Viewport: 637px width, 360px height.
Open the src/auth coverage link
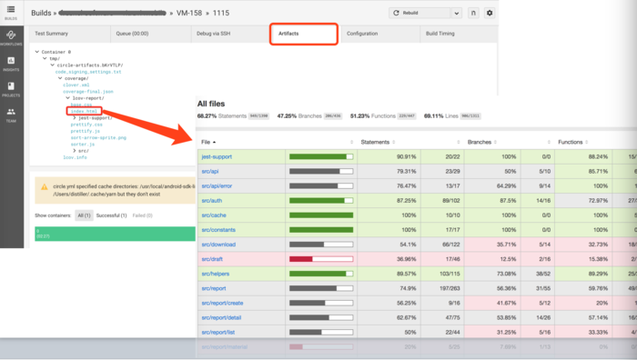point(212,201)
